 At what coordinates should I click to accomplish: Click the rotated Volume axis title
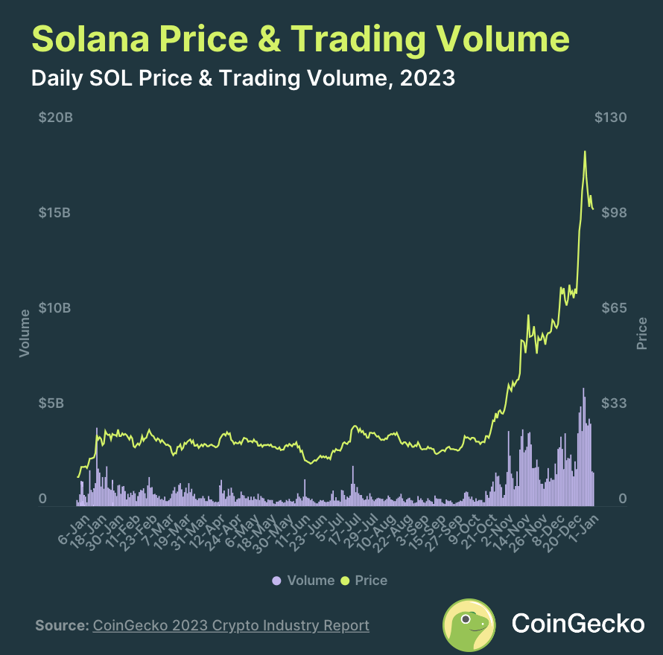tap(25, 333)
